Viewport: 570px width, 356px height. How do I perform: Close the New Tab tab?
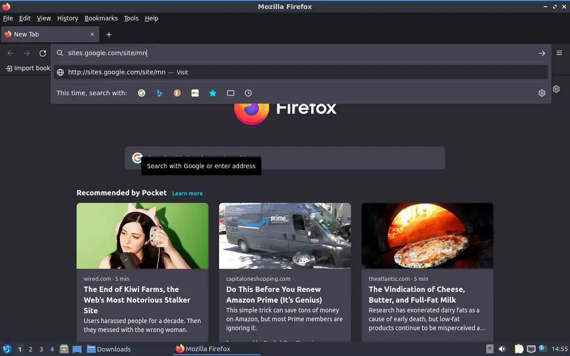click(x=92, y=34)
